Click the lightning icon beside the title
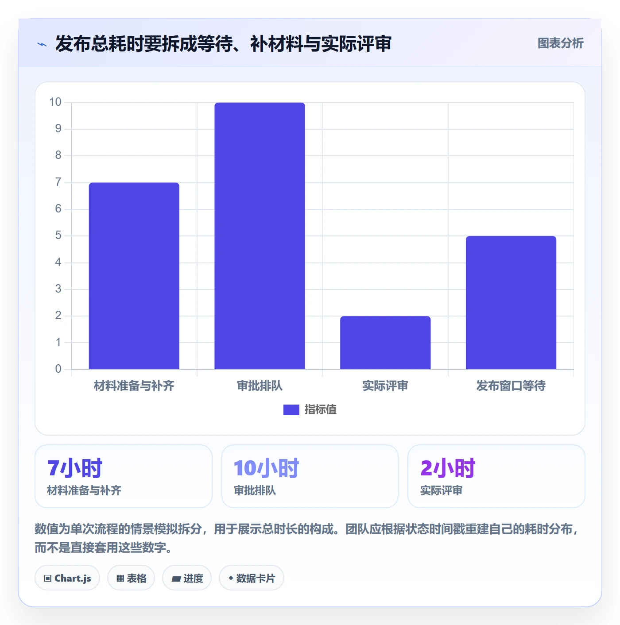620x625 pixels. (x=42, y=44)
